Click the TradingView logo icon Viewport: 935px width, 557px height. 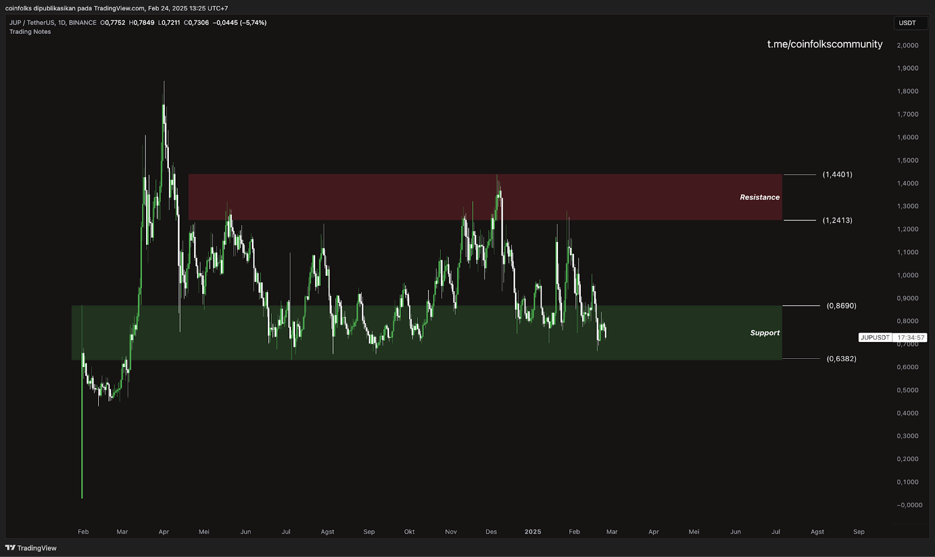tap(10, 548)
